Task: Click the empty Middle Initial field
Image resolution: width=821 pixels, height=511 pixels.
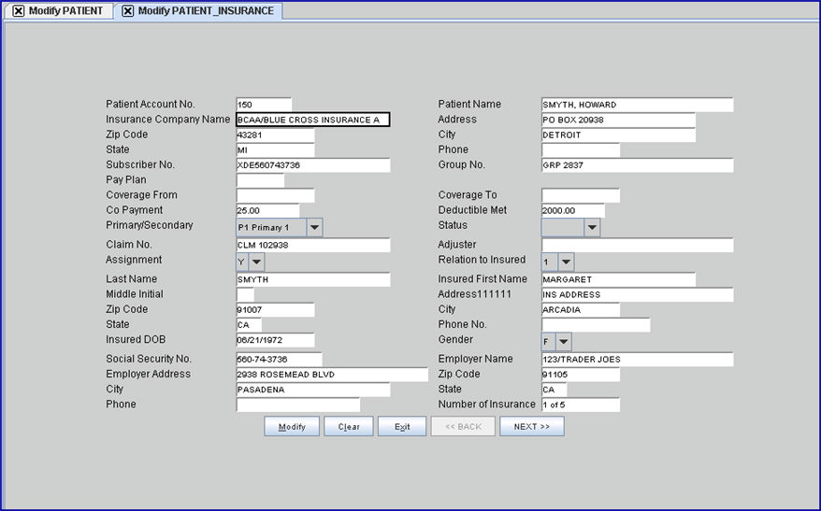Action: pyautogui.click(x=245, y=295)
